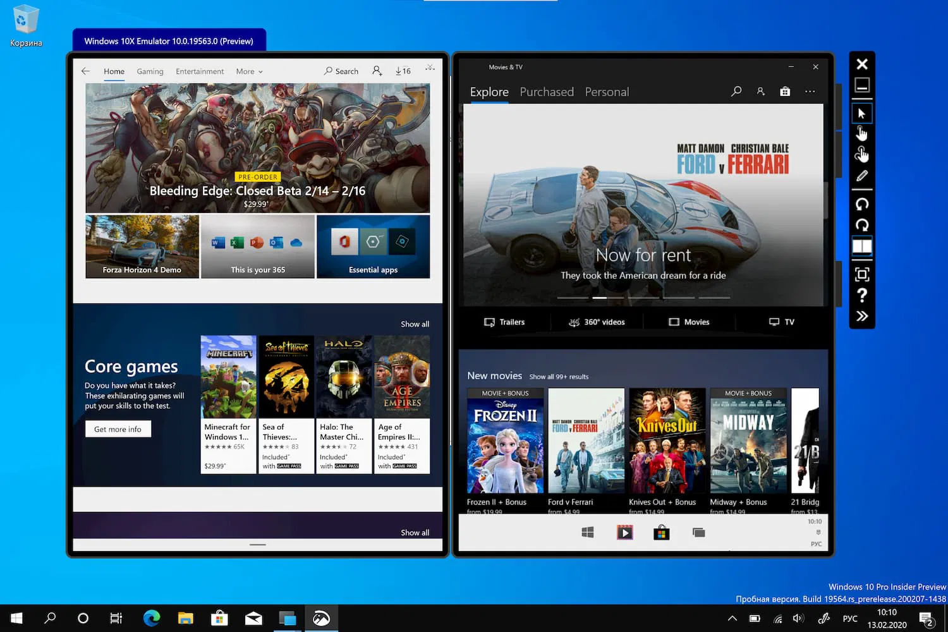Open the Store account profile icon

pyautogui.click(x=377, y=71)
